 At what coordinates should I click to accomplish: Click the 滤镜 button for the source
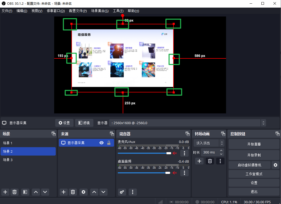pyautogui.click(x=84, y=123)
